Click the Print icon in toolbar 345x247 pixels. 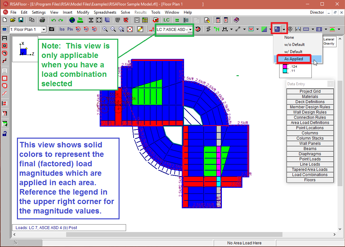(x=42, y=20)
